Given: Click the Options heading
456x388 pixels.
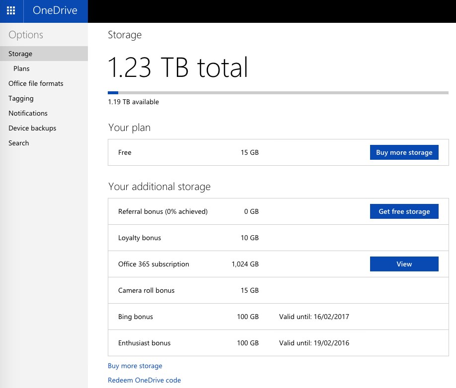Looking at the screenshot, I should [26, 35].
